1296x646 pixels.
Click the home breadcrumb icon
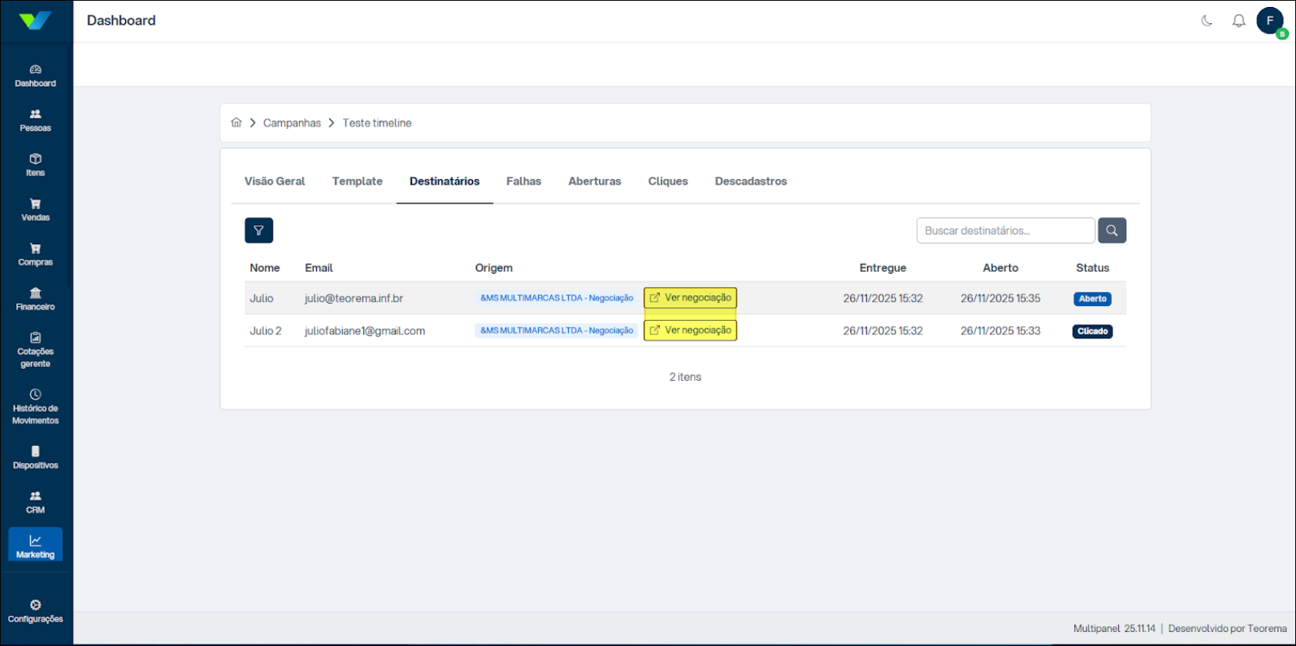coord(236,123)
